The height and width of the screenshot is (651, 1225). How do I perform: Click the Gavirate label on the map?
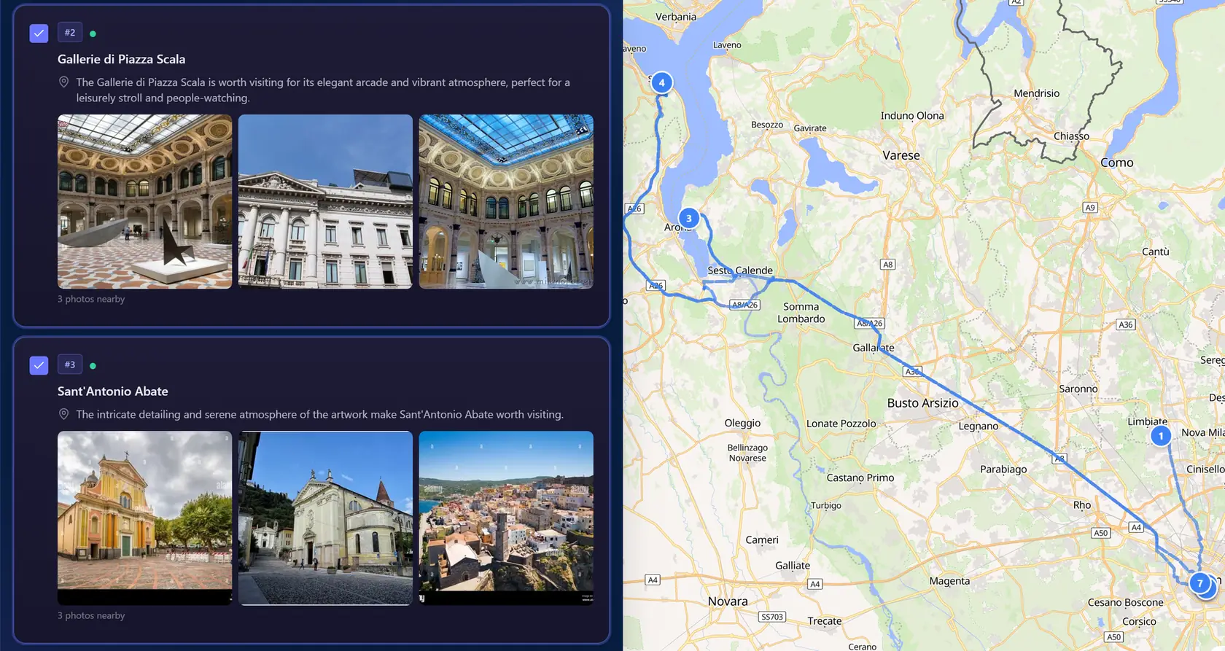[x=810, y=128]
